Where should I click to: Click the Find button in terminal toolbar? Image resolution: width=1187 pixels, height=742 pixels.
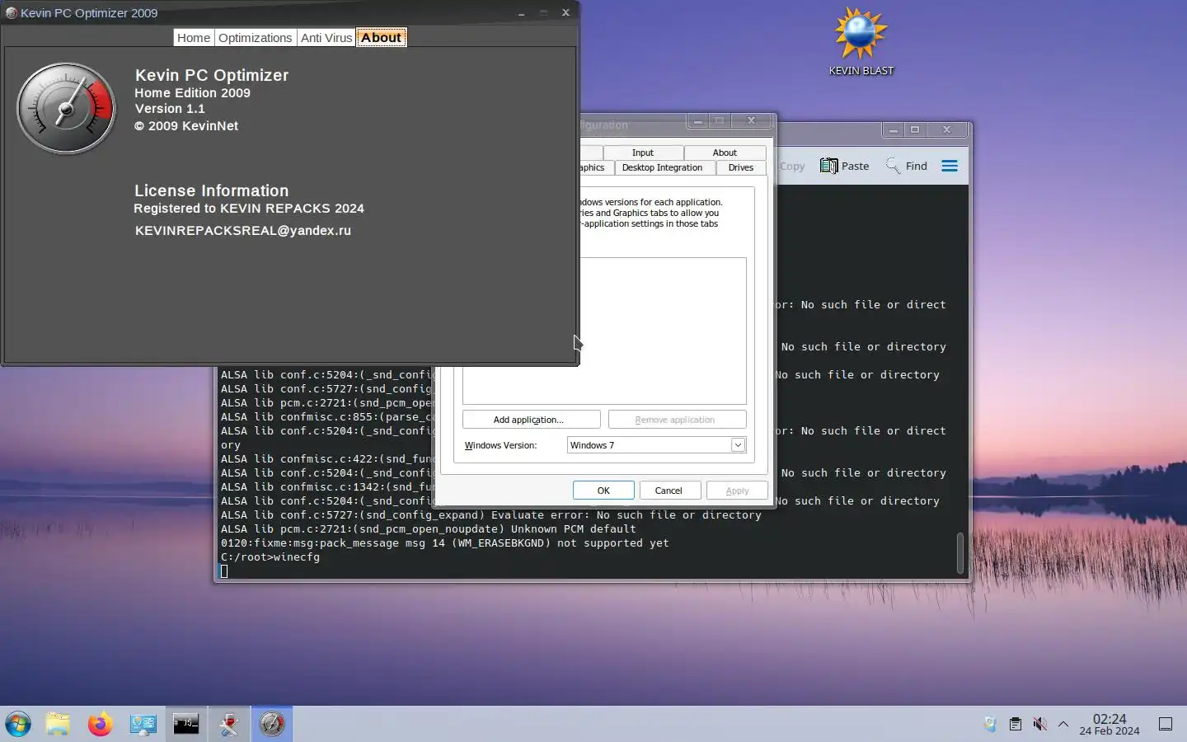click(907, 166)
